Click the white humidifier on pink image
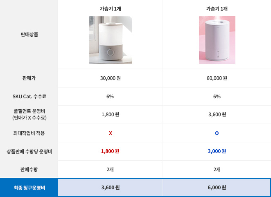271x197 pixels. [x=217, y=40]
